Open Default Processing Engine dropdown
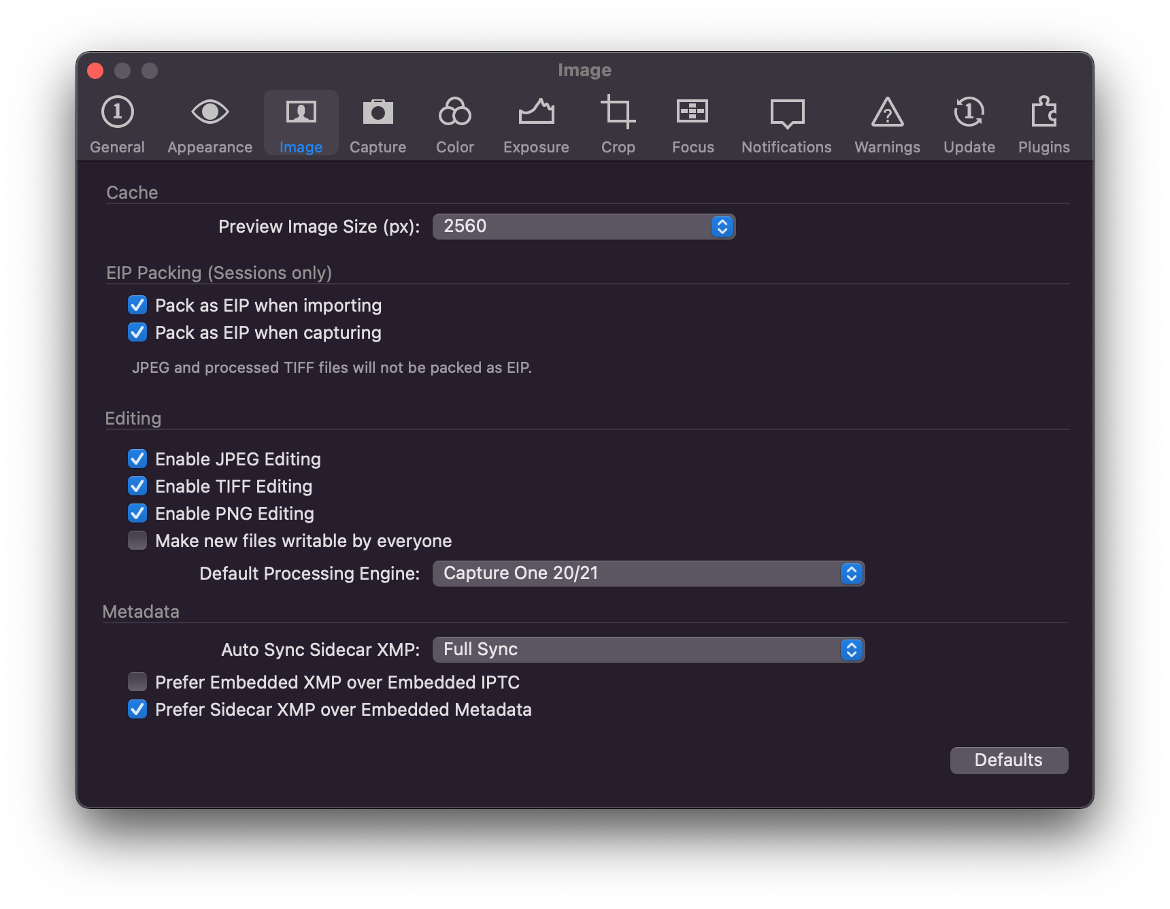The width and height of the screenshot is (1170, 909). [648, 574]
